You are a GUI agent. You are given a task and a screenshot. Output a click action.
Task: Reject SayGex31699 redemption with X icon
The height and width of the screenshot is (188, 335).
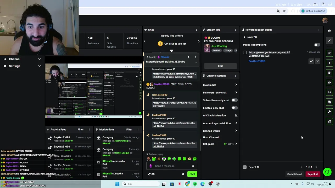click(x=317, y=61)
